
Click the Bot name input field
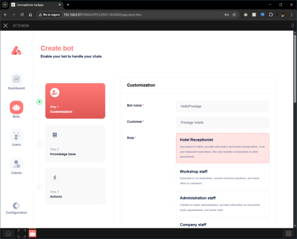[223, 106]
